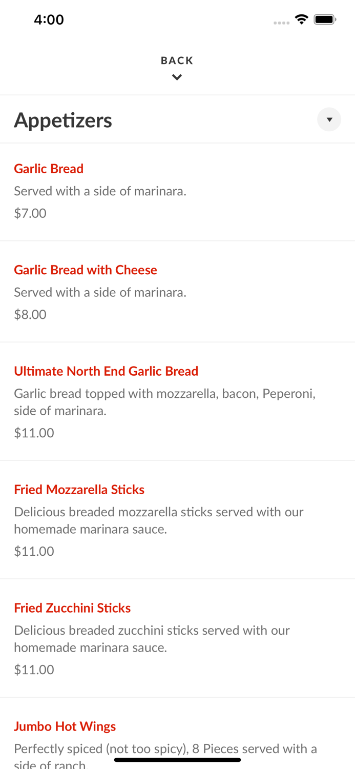This screenshot has height=769, width=355.
Task: Open the Jumbo Hot Wings item
Action: [65, 726]
